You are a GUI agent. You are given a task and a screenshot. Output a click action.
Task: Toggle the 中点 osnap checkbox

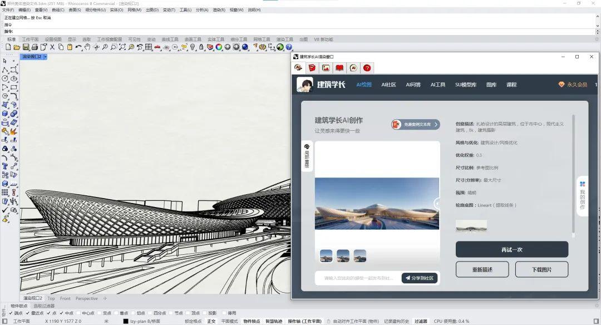61,313
